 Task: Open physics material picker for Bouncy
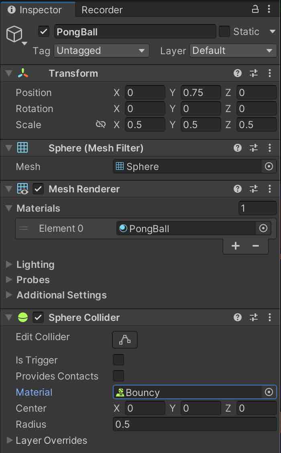pos(269,392)
